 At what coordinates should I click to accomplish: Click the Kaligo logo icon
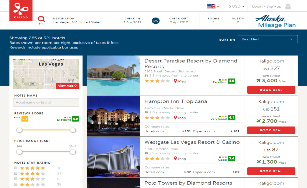[21, 11]
